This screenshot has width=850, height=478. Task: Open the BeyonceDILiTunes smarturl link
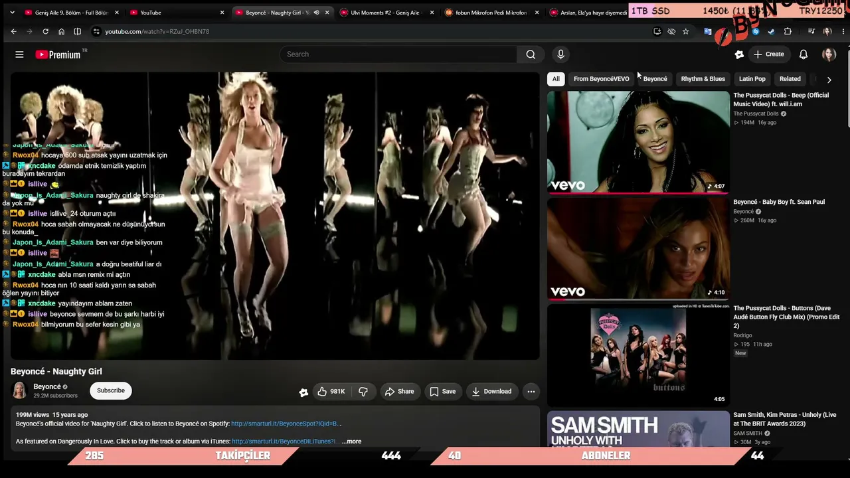point(286,441)
